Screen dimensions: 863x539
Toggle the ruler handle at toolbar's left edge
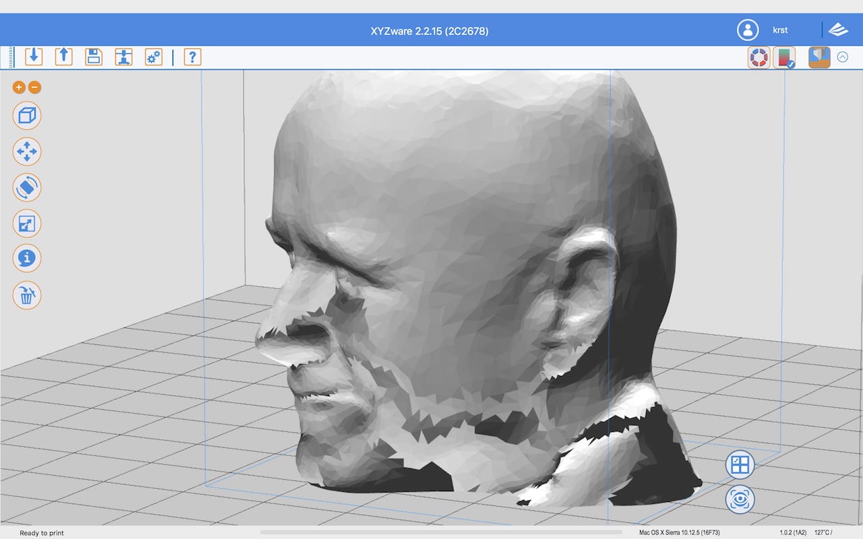(11, 57)
